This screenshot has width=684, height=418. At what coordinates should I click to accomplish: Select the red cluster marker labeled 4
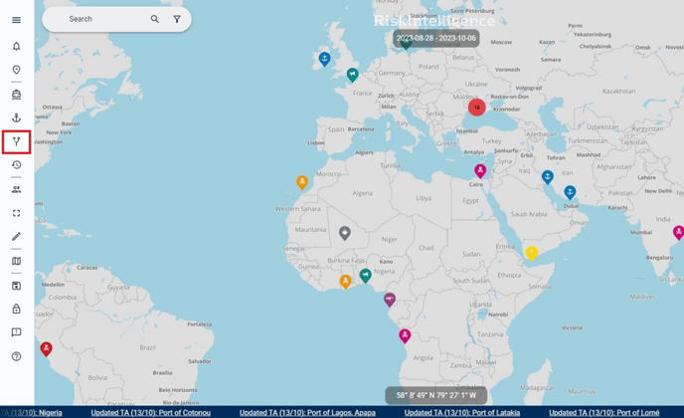click(x=477, y=107)
